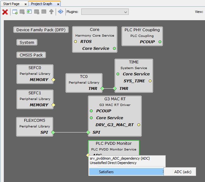Click the TIME TMR green diamond port
This screenshot has height=182, width=205.
115,89
